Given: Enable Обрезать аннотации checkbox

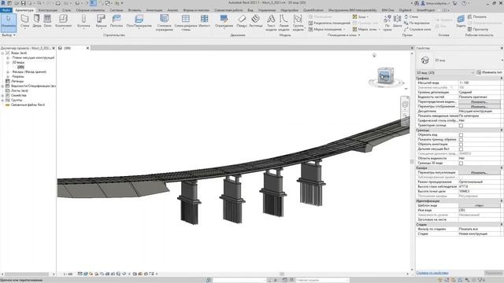Looking at the screenshot, I should click(461, 145).
